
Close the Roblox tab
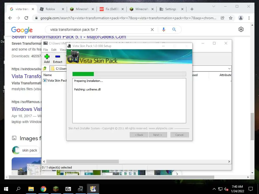63,9
